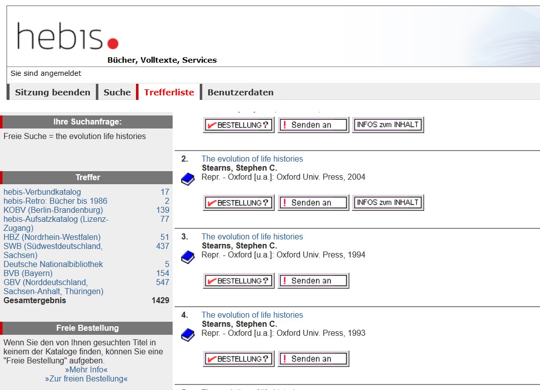Click Senden an for the 1994 edition
The image size is (540, 390).
[313, 281]
